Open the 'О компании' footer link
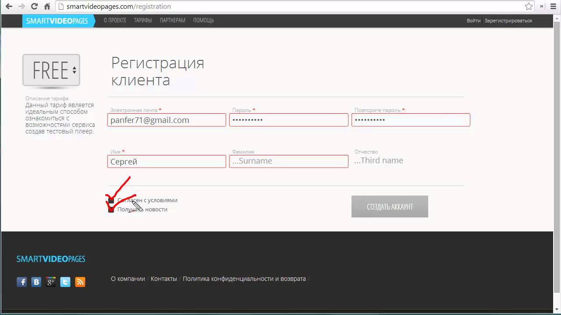Viewport: 561px width, 315px height. click(x=128, y=279)
